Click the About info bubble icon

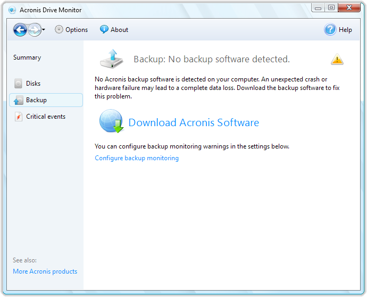pyautogui.click(x=104, y=29)
